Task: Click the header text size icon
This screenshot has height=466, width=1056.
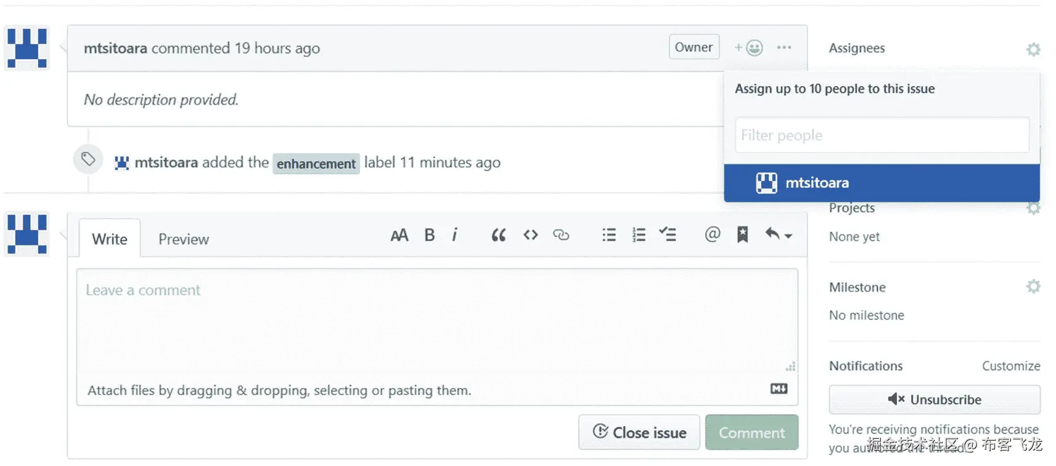Action: point(399,235)
